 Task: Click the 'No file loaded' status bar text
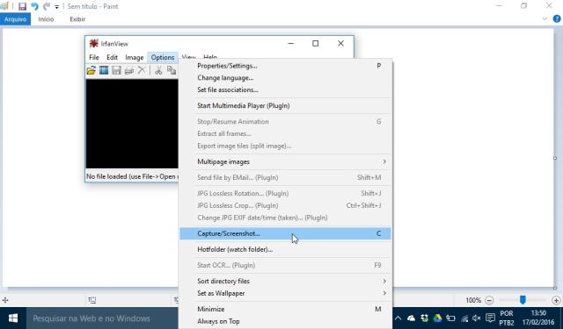point(131,176)
